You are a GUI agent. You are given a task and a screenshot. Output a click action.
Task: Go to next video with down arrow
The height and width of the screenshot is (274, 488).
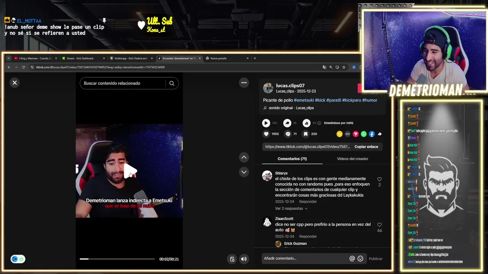click(x=244, y=172)
